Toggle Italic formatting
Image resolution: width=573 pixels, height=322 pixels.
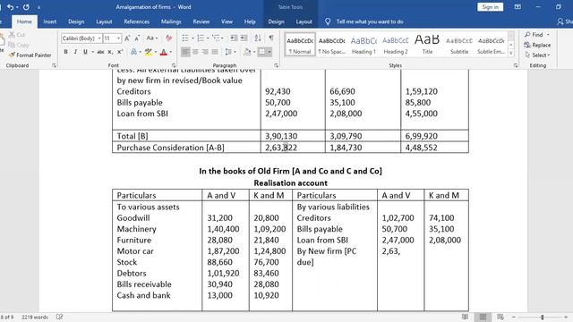coord(75,52)
